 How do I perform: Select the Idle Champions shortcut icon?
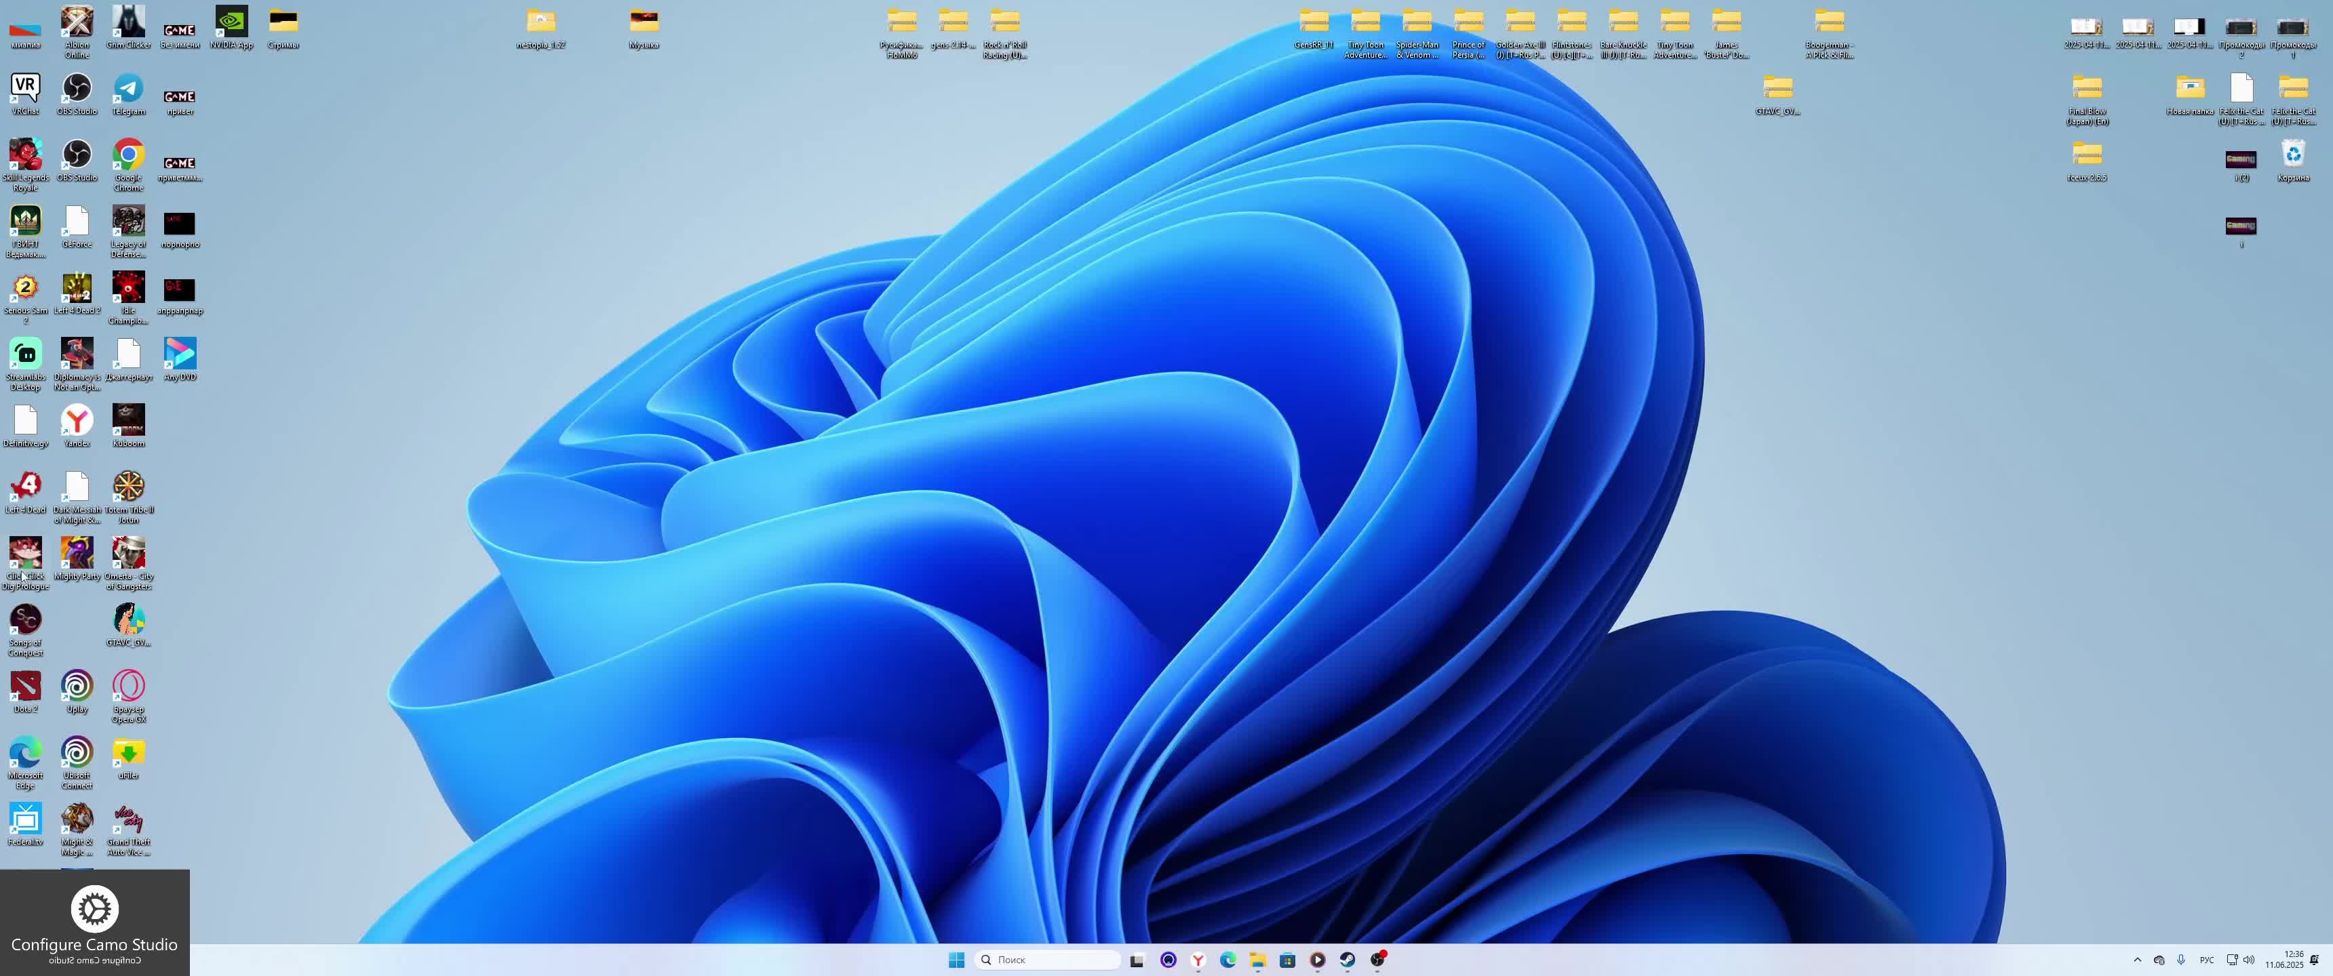click(x=129, y=298)
